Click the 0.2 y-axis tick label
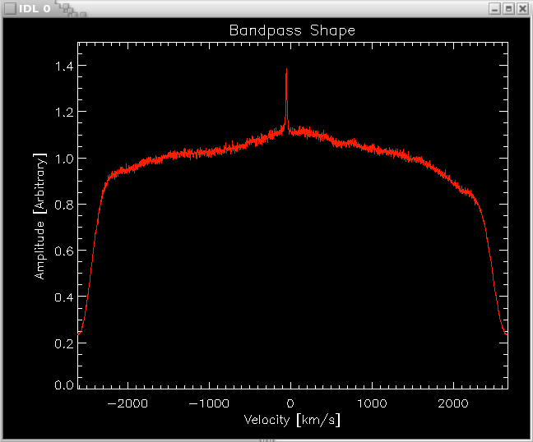Screen dimensions: 533x442 (x=64, y=343)
